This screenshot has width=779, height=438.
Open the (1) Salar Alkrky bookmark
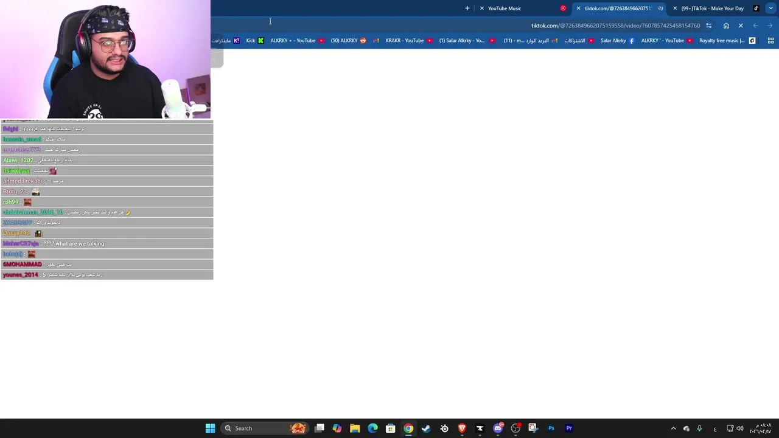click(x=467, y=41)
